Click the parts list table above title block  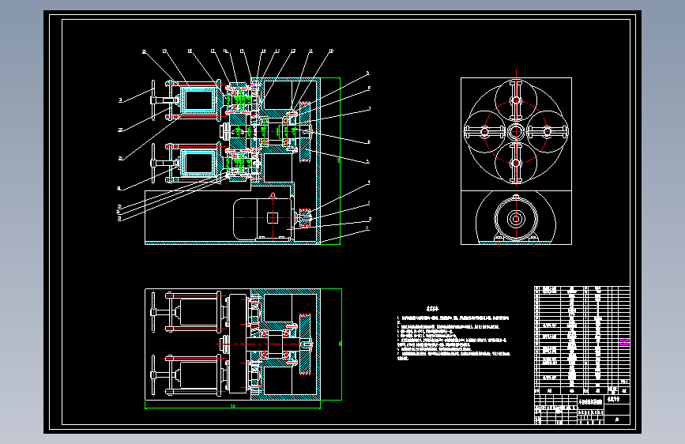[582, 340]
